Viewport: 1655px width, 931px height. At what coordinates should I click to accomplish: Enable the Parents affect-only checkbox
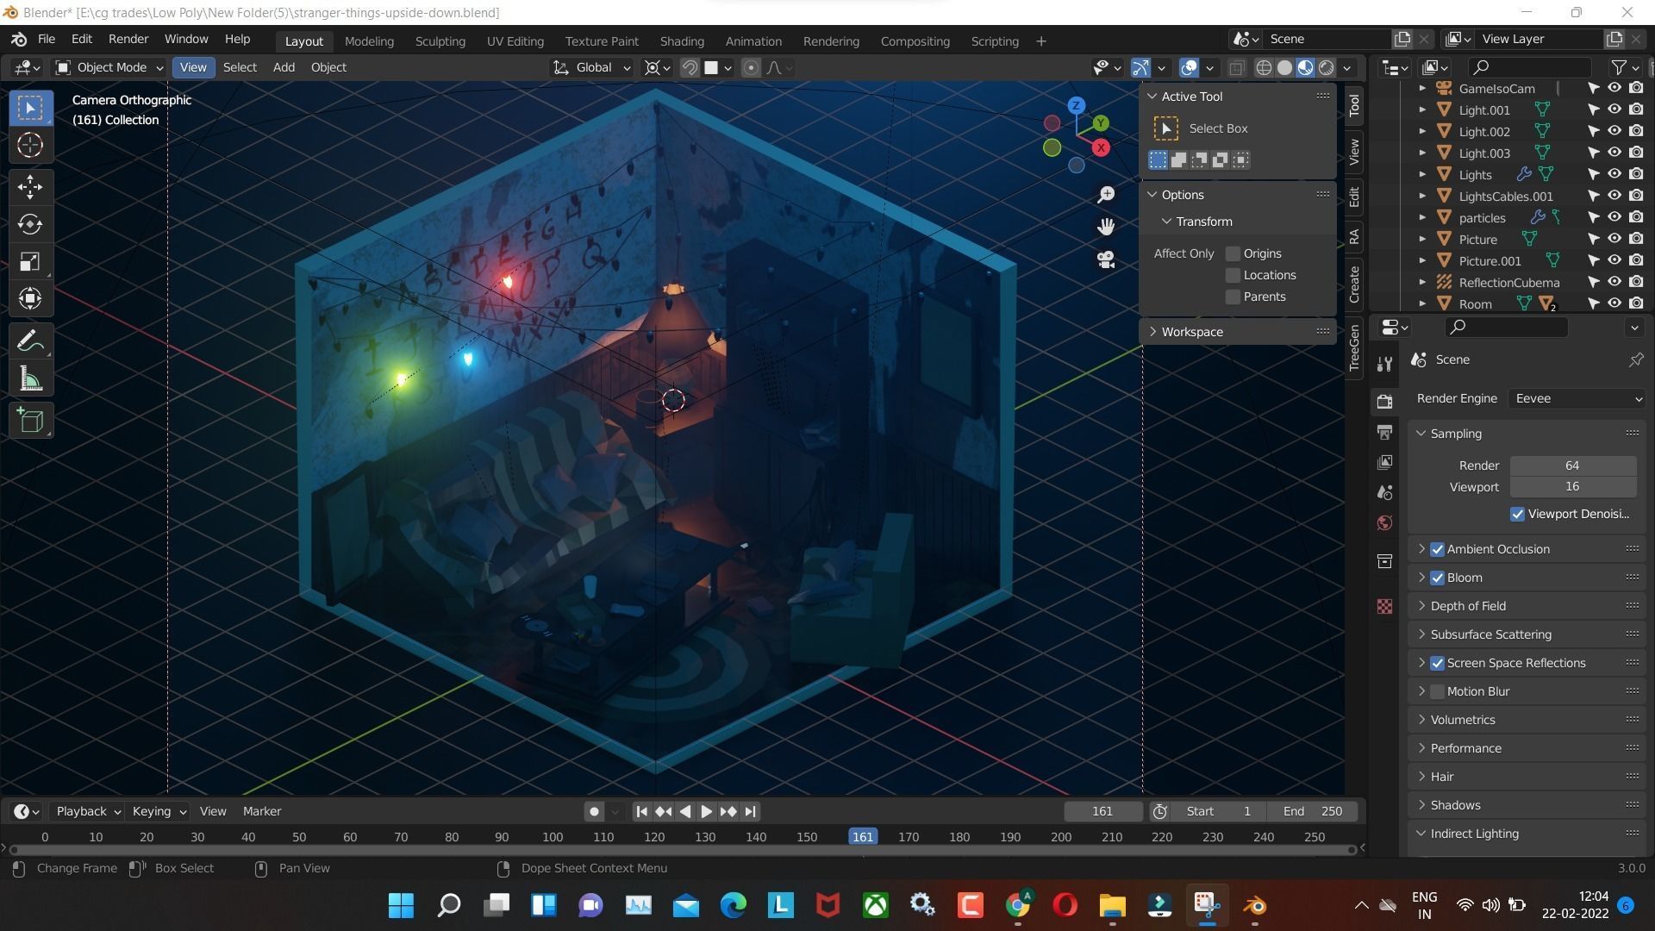tap(1233, 297)
